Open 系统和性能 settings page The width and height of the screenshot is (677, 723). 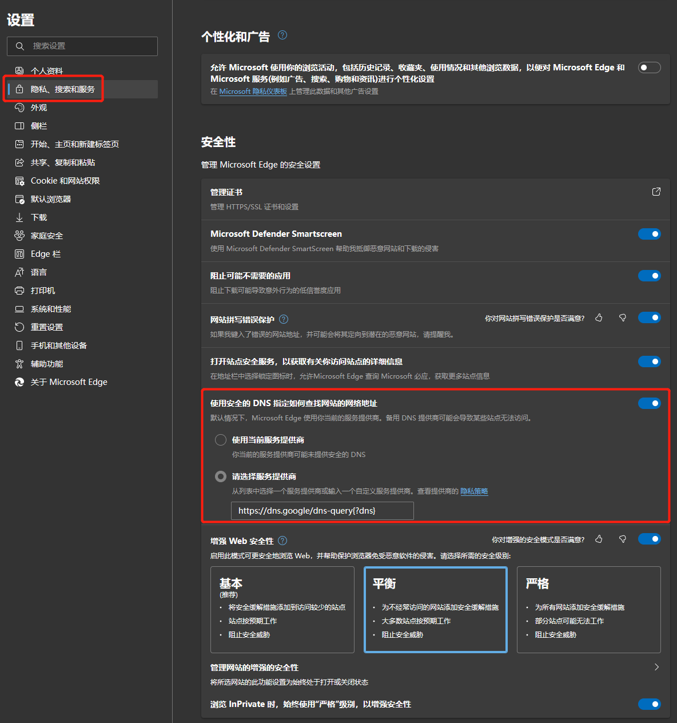coord(51,309)
